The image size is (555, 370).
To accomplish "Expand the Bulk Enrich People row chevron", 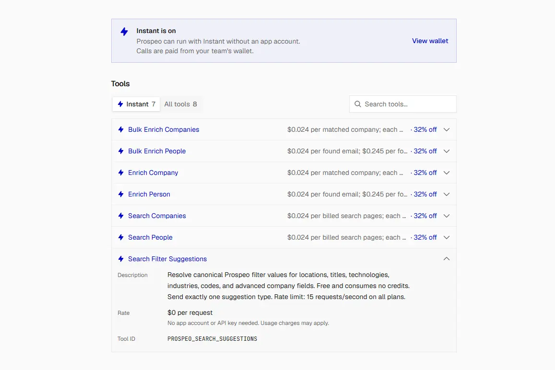I will tap(447, 151).
